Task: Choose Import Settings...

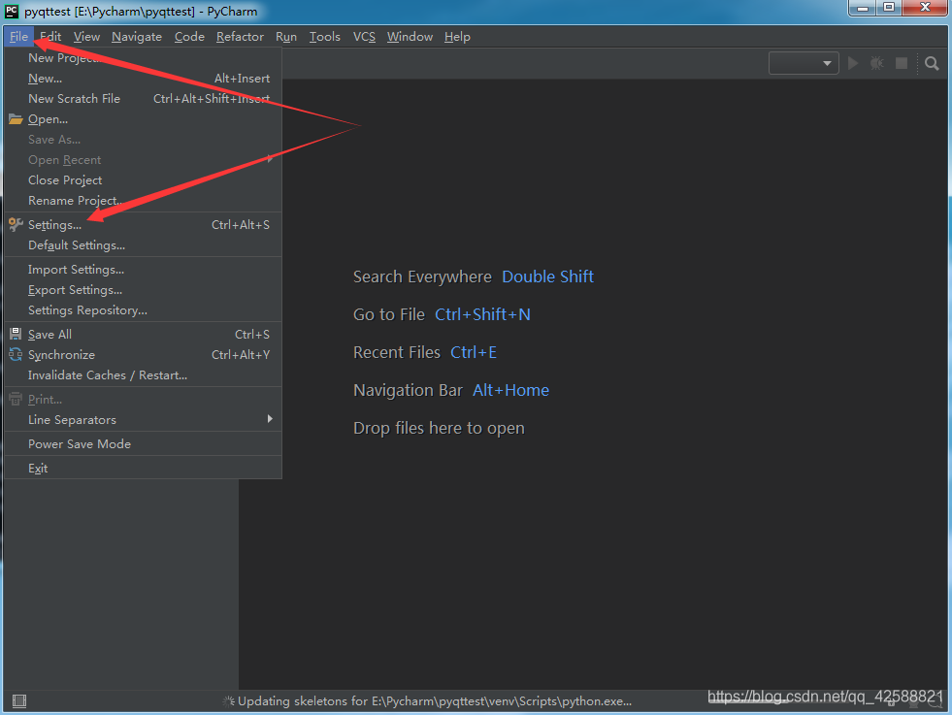Action: [144, 270]
